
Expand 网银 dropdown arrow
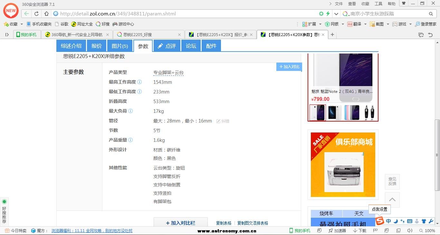[342, 24]
